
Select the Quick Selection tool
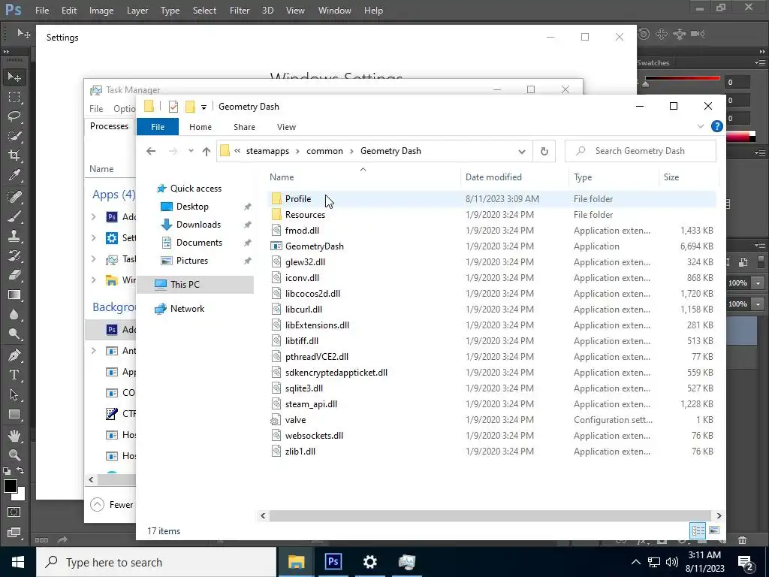(x=14, y=137)
